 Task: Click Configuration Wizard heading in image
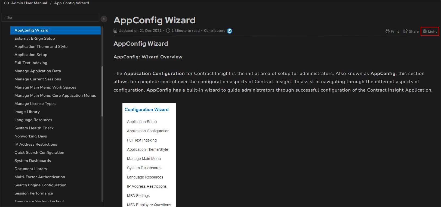tap(146, 109)
